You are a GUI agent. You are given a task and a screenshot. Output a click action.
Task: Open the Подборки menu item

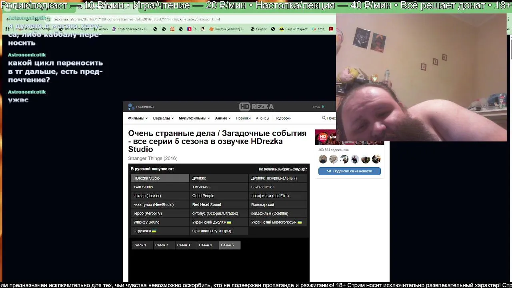[x=283, y=118]
